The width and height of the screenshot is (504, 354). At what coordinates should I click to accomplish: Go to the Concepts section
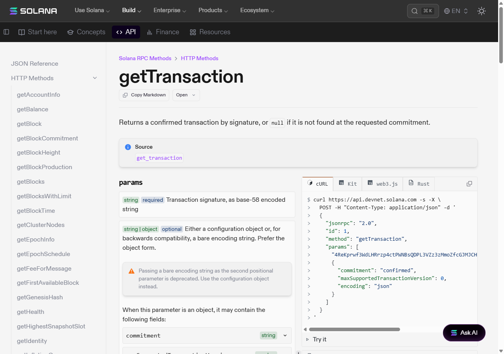pos(86,32)
